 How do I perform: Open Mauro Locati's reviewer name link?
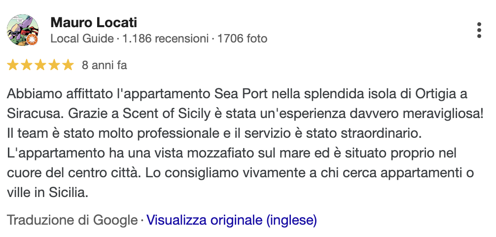pos(94,23)
